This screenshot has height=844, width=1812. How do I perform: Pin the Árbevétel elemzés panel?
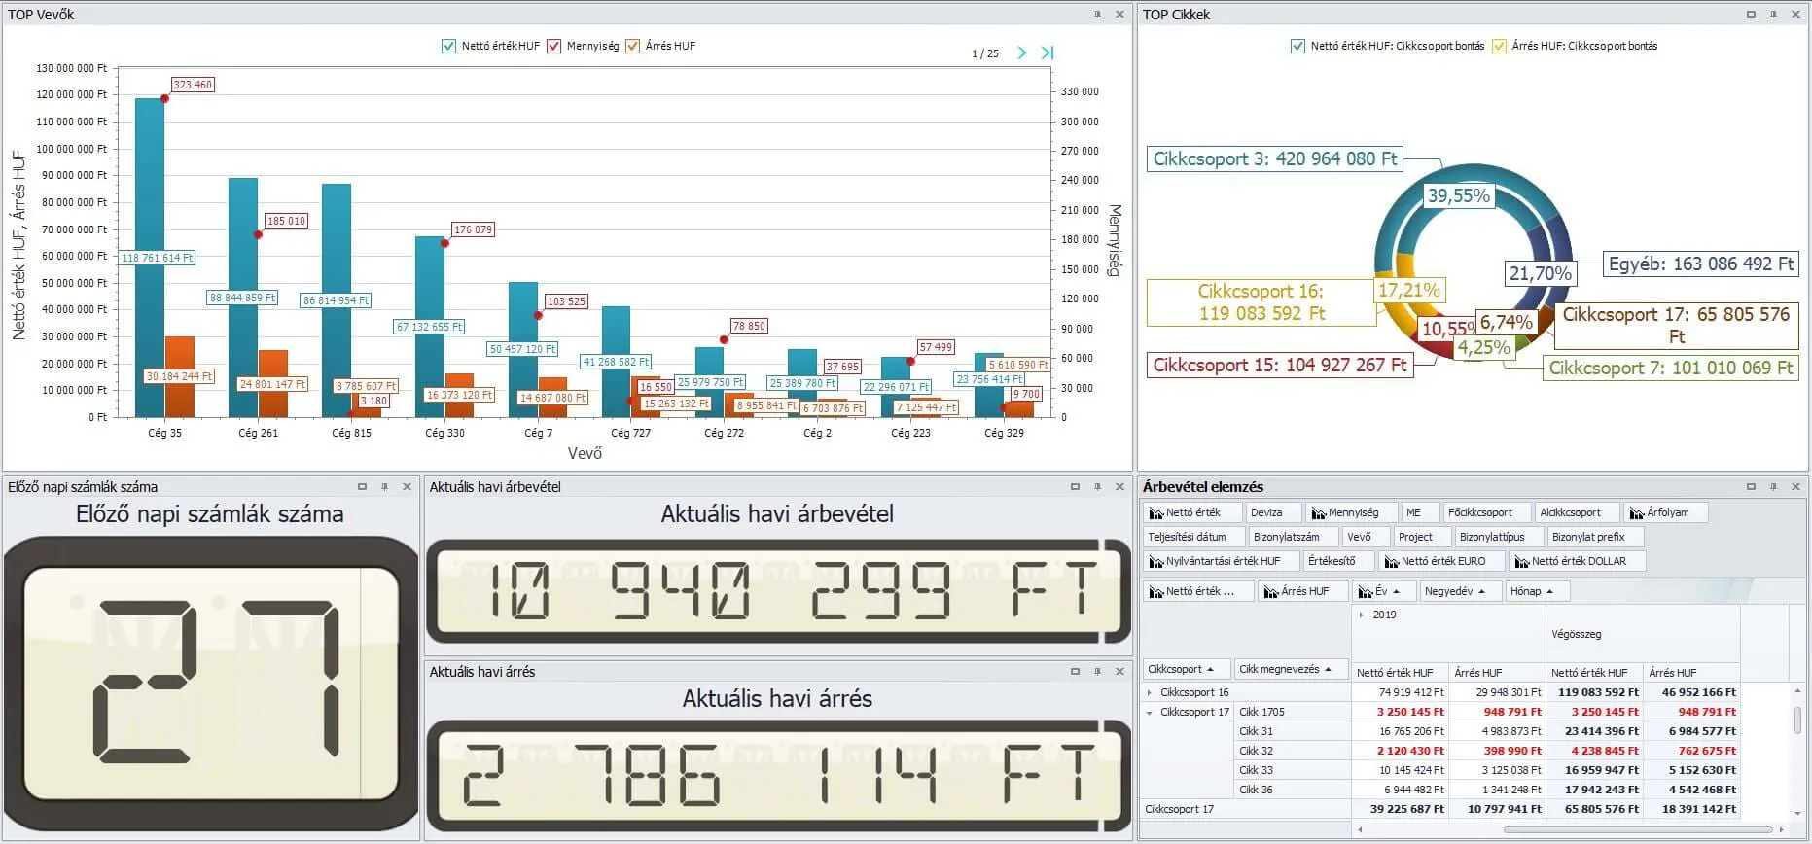coord(1773,487)
